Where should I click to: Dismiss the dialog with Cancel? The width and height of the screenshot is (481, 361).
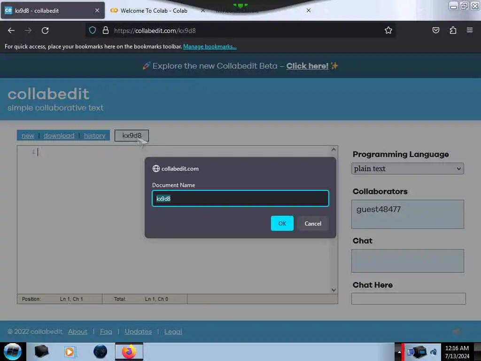click(x=312, y=223)
